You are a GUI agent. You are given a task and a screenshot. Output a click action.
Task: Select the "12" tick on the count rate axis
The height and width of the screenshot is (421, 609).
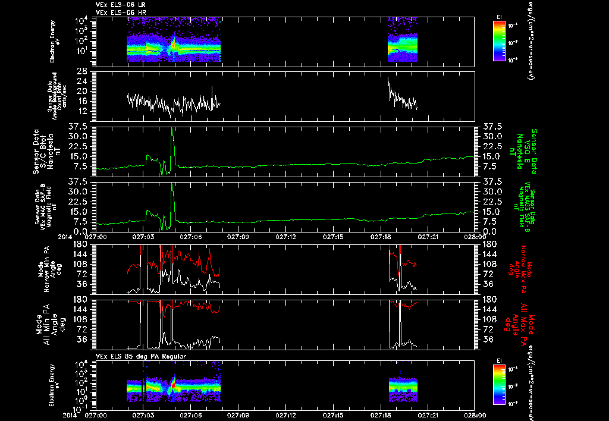pyautogui.click(x=82, y=111)
